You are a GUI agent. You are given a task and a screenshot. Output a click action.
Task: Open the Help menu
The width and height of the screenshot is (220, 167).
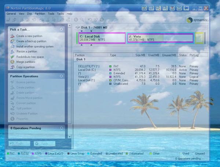pyautogui.click(x=69, y=14)
